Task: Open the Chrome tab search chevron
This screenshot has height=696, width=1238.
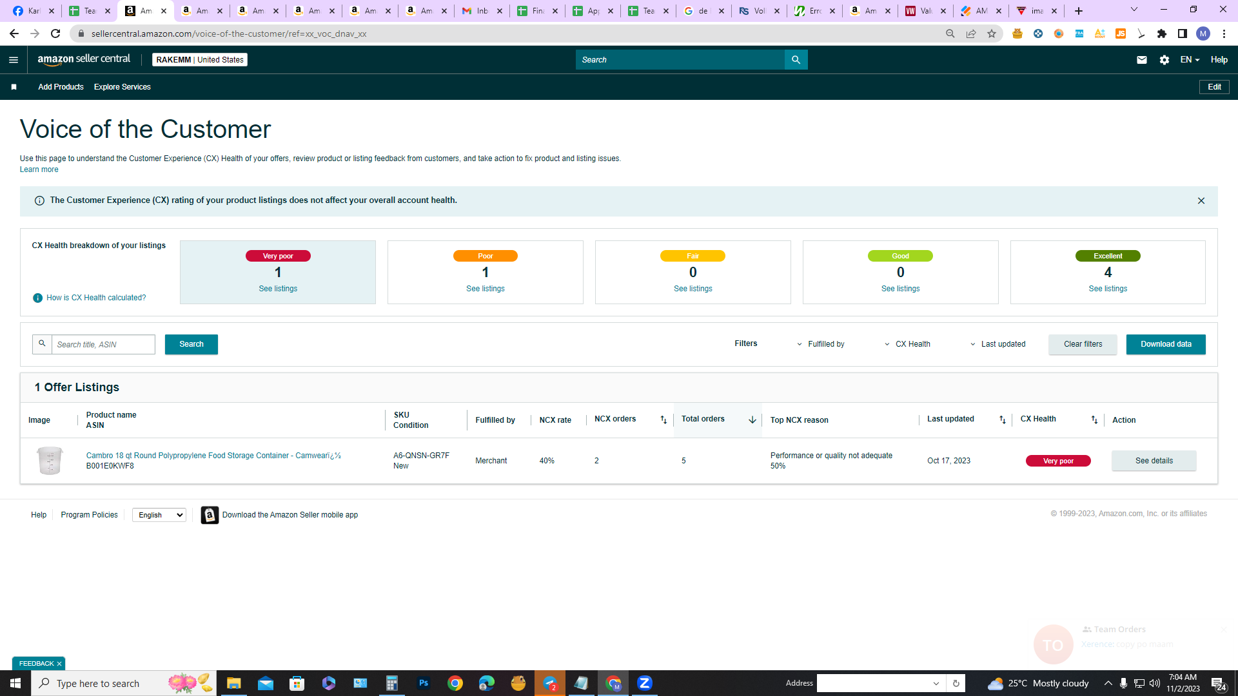Action: coord(1134,10)
